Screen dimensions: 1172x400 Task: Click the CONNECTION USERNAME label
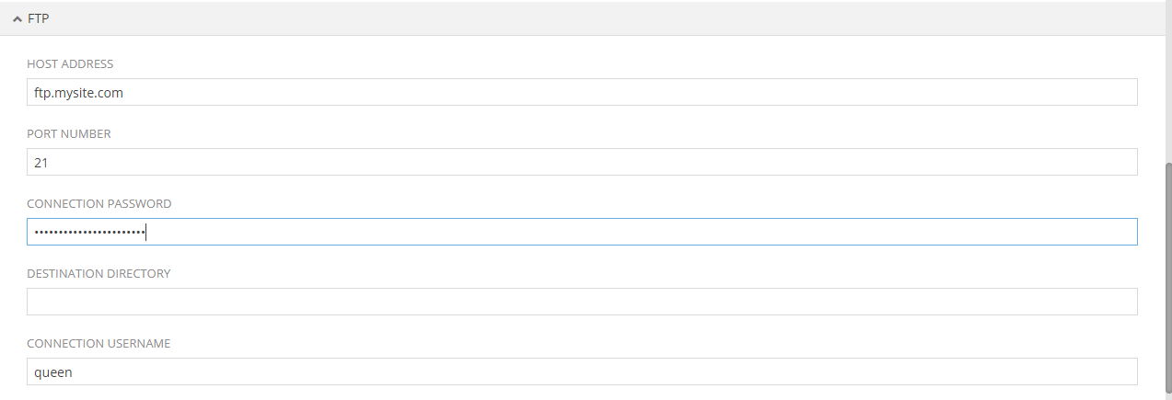(99, 344)
